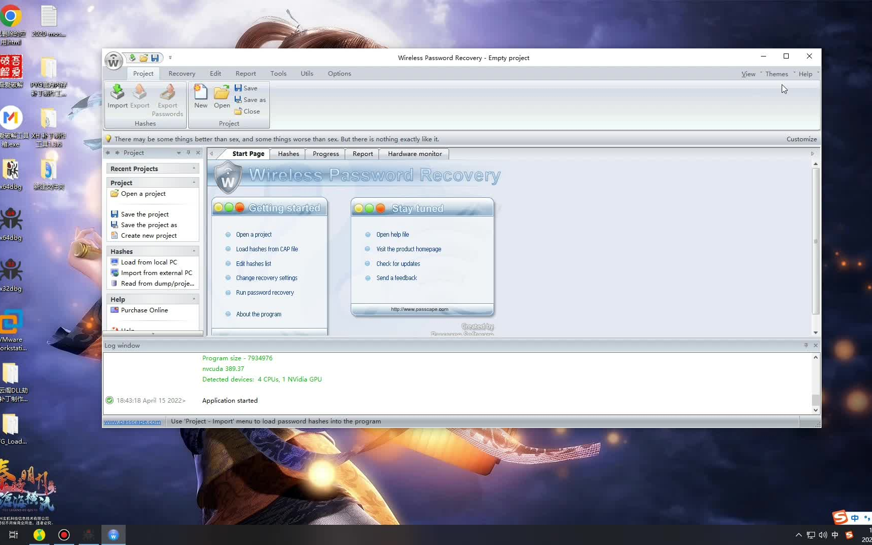The image size is (872, 545).
Task: Open the Recovery ribbon tab
Action: point(182,74)
